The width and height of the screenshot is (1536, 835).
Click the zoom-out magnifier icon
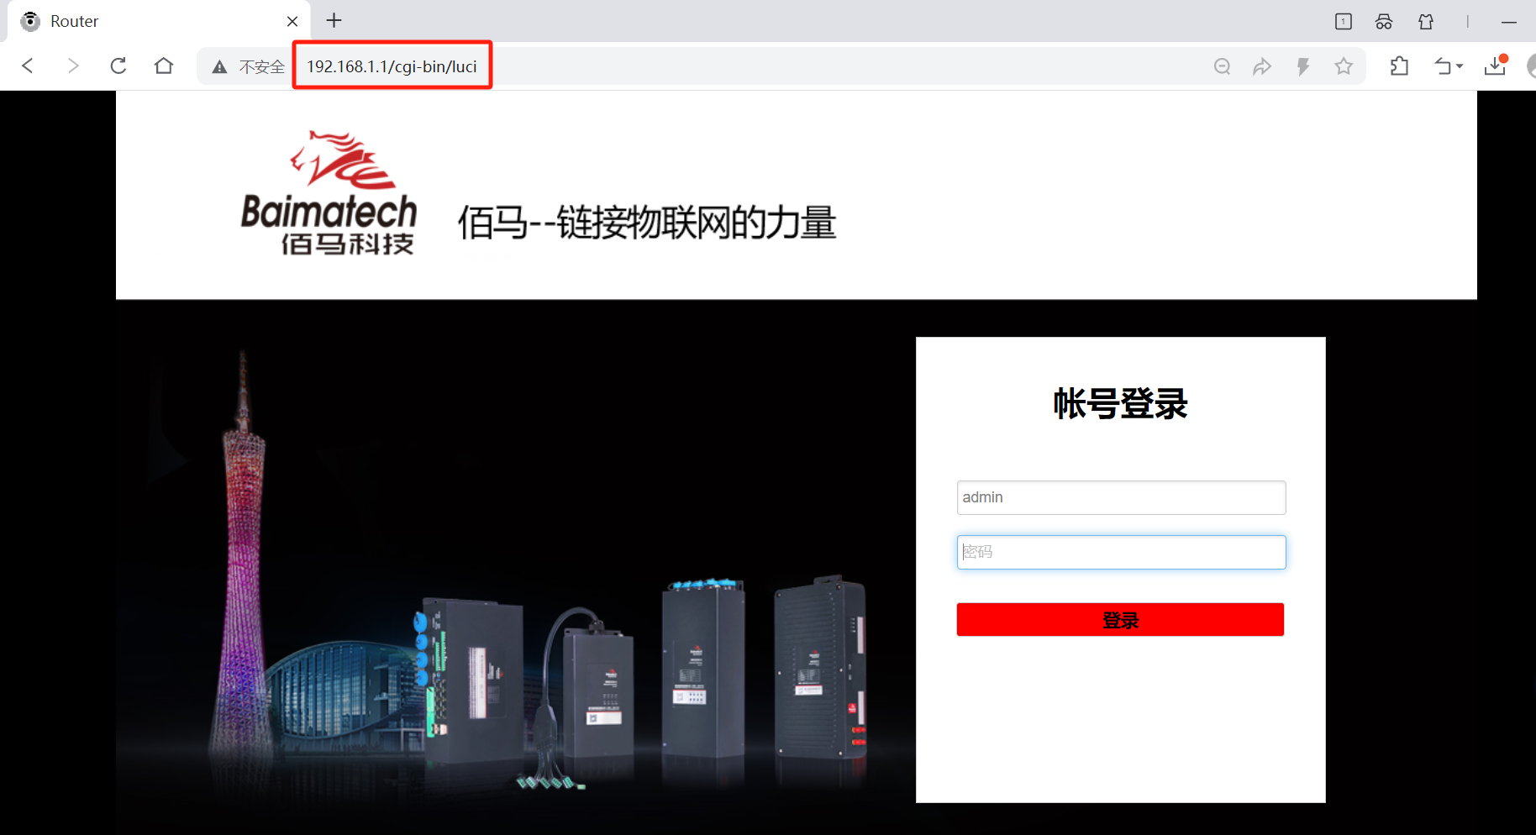tap(1223, 66)
